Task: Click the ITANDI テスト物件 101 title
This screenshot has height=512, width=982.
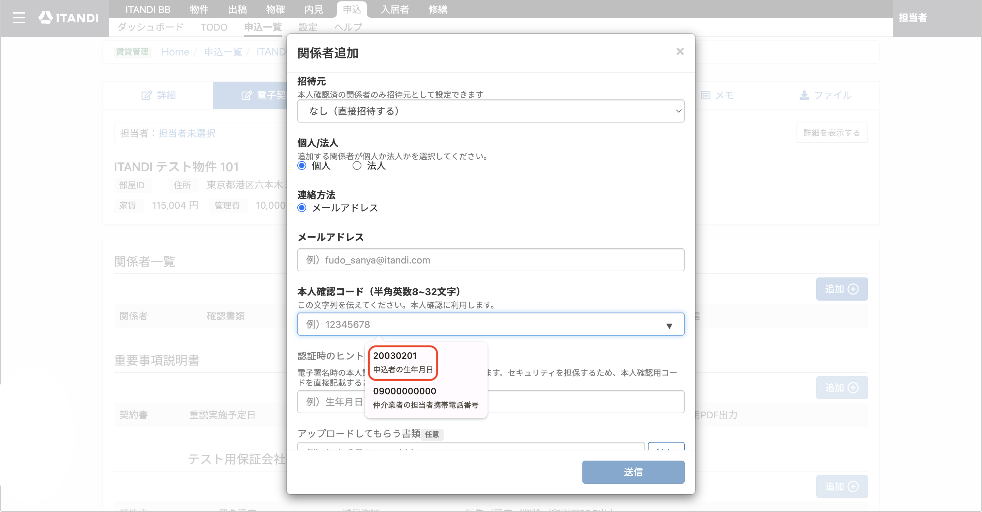Action: [176, 166]
